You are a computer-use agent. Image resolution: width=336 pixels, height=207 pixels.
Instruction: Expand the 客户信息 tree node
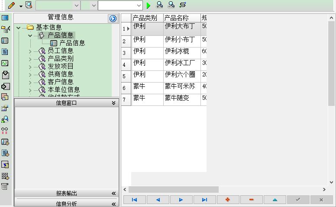30,83
